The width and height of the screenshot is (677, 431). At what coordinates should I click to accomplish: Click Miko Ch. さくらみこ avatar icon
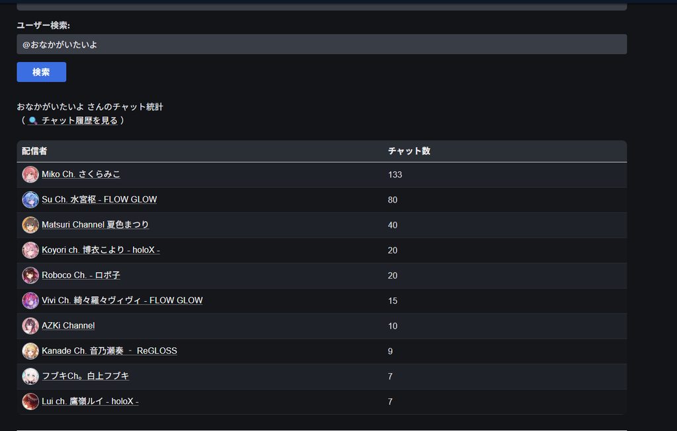tap(30, 174)
